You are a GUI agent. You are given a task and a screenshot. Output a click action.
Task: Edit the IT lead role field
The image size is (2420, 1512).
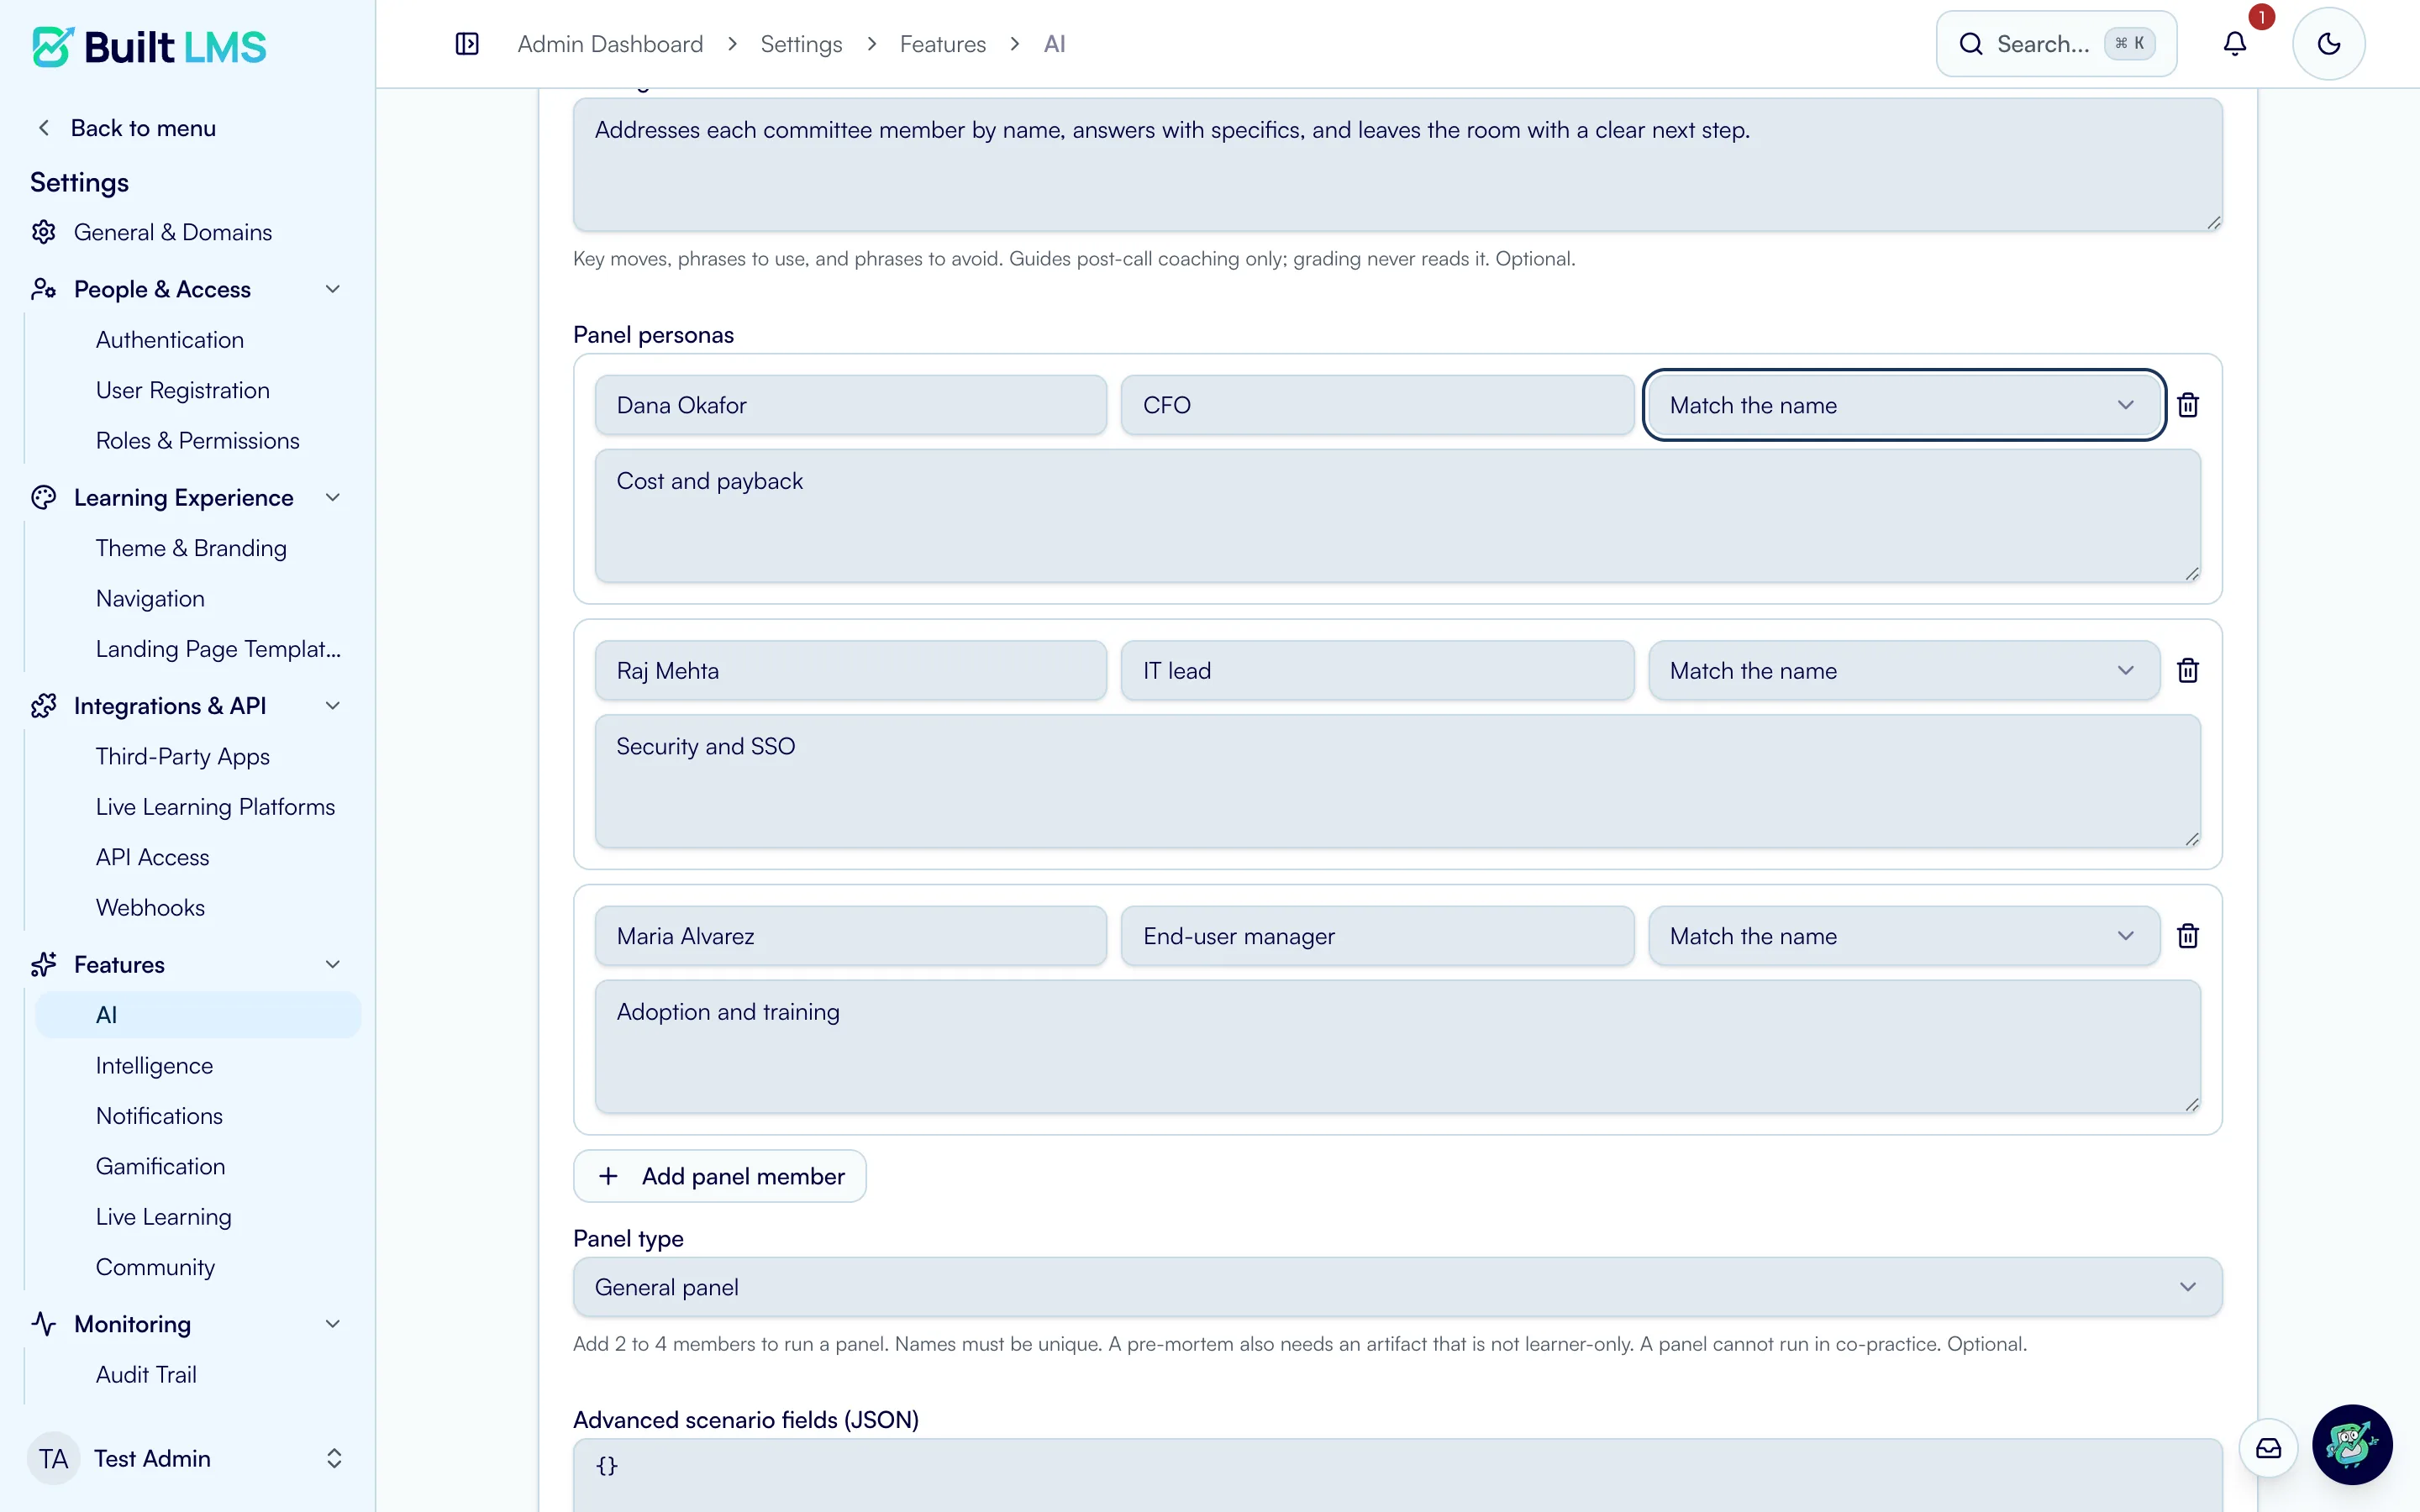point(1377,670)
